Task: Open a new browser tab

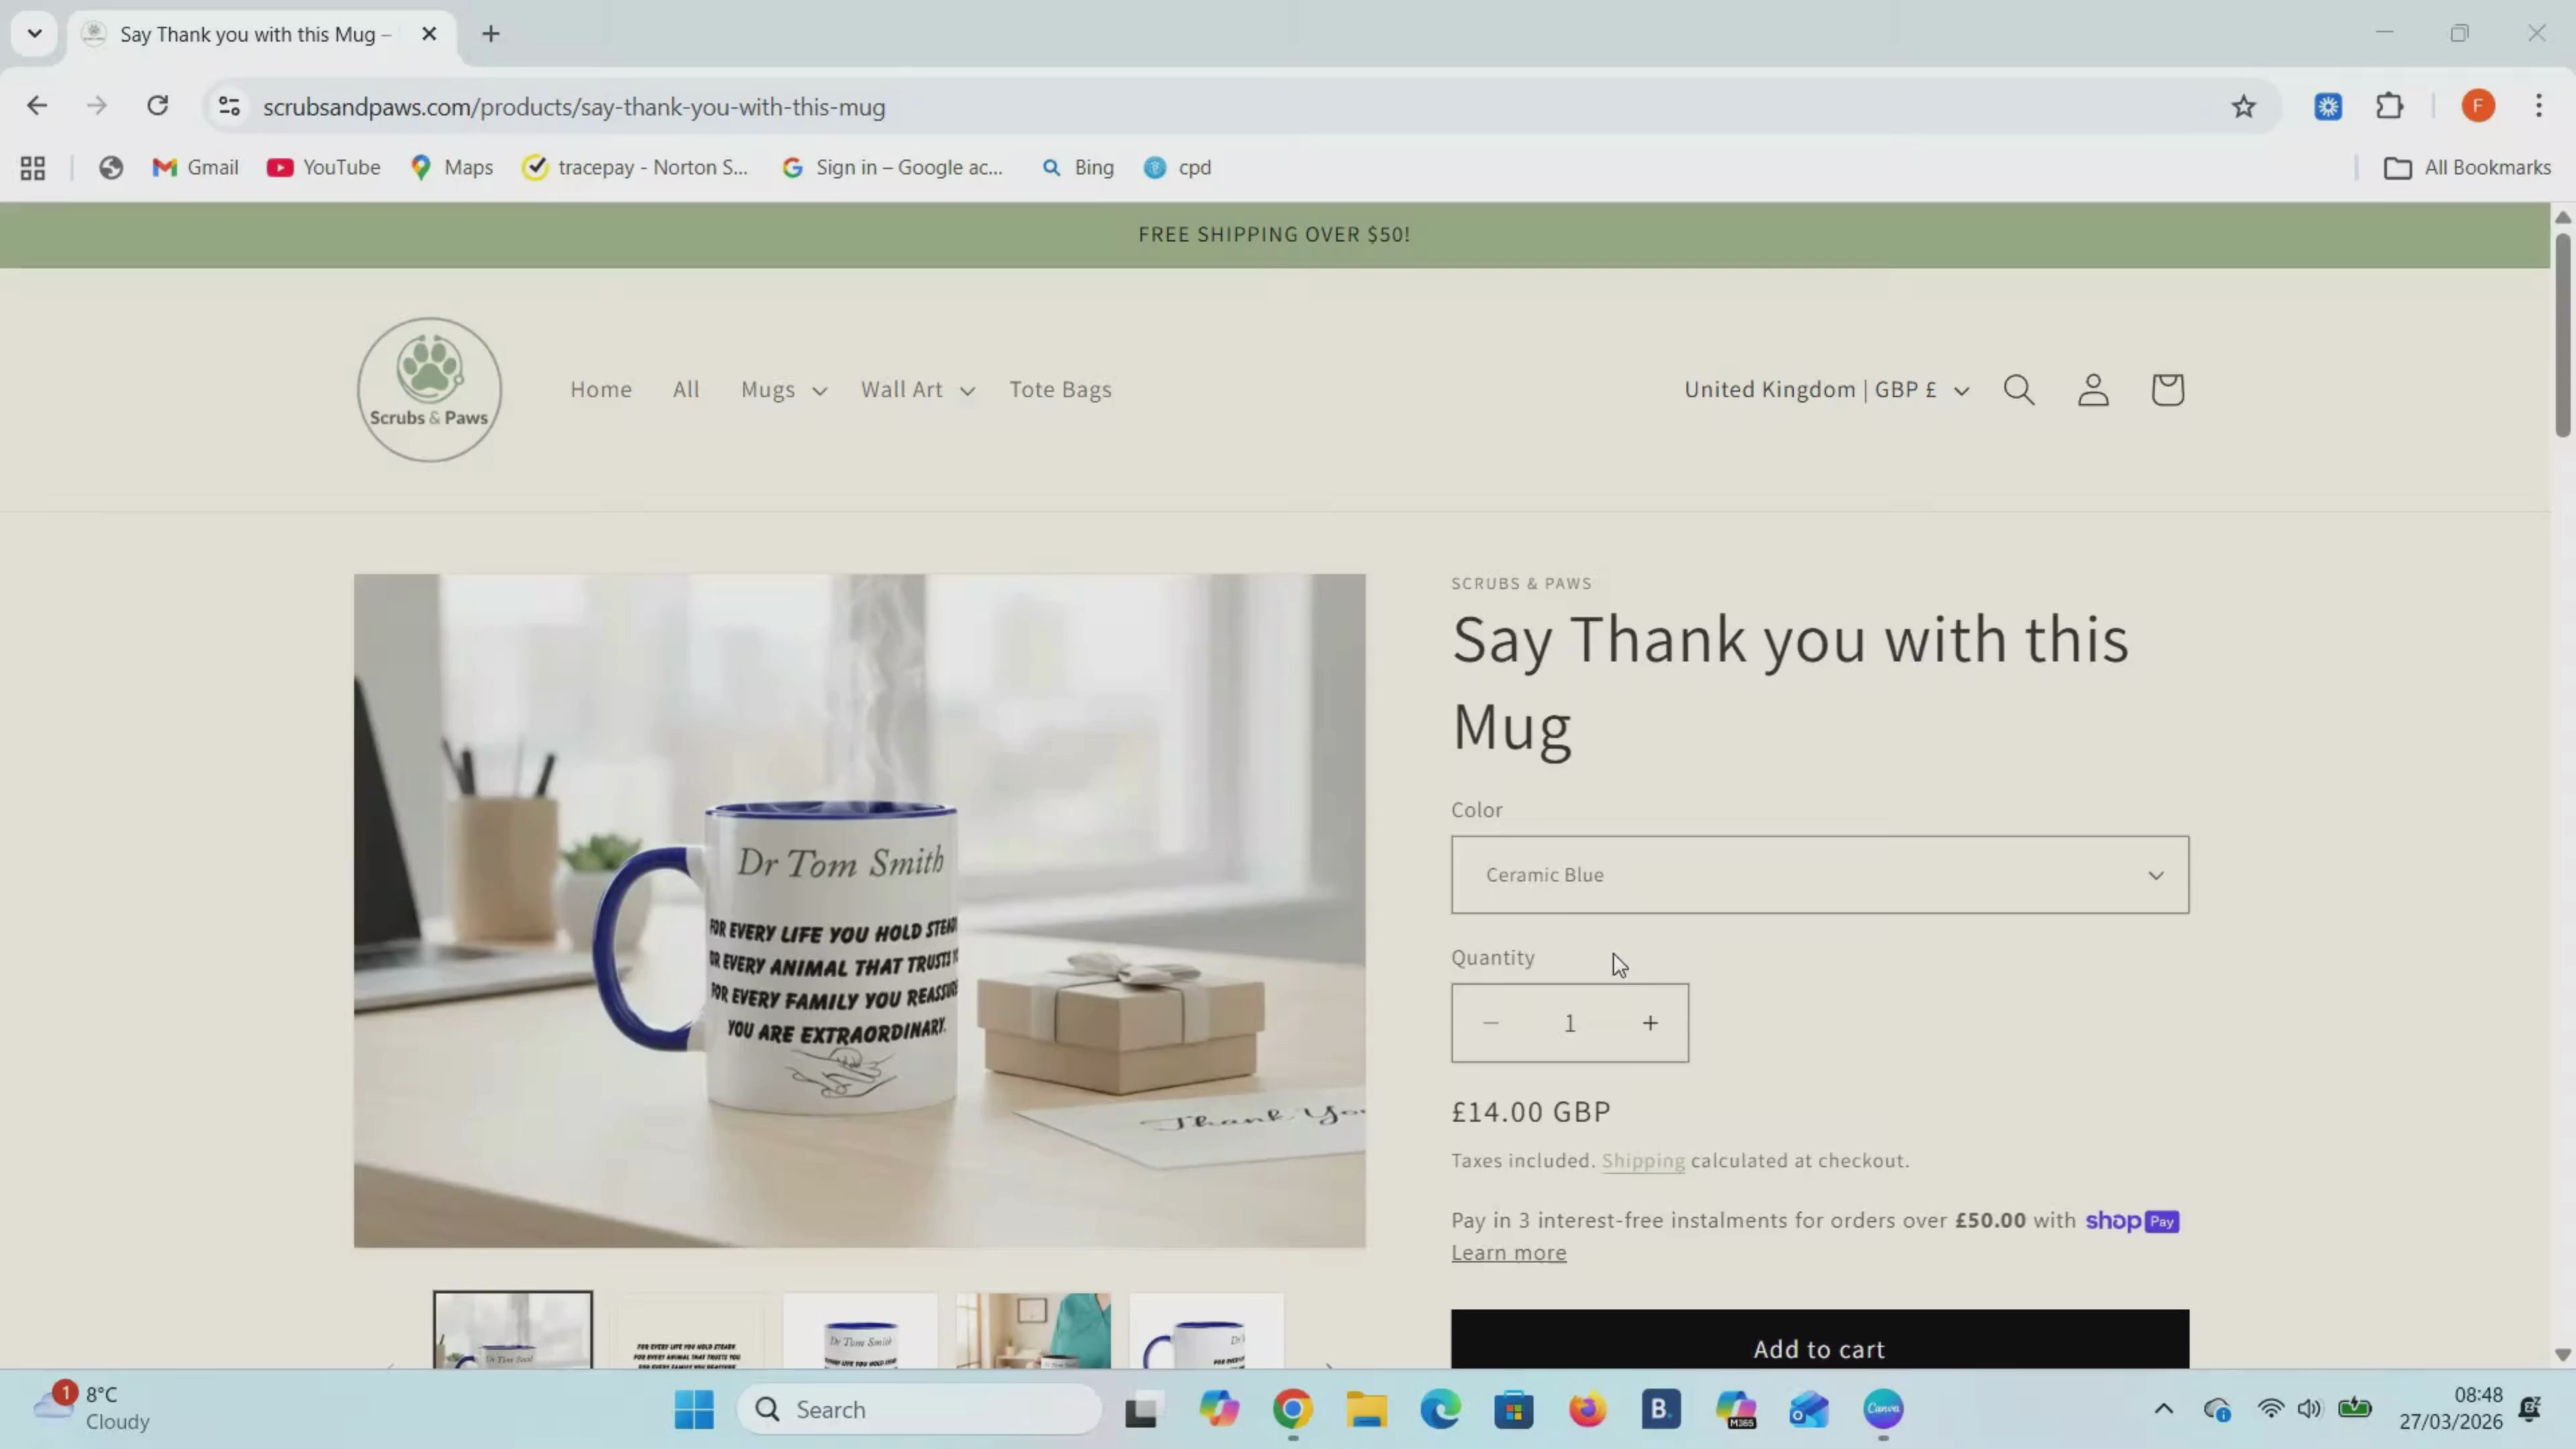Action: pyautogui.click(x=491, y=34)
